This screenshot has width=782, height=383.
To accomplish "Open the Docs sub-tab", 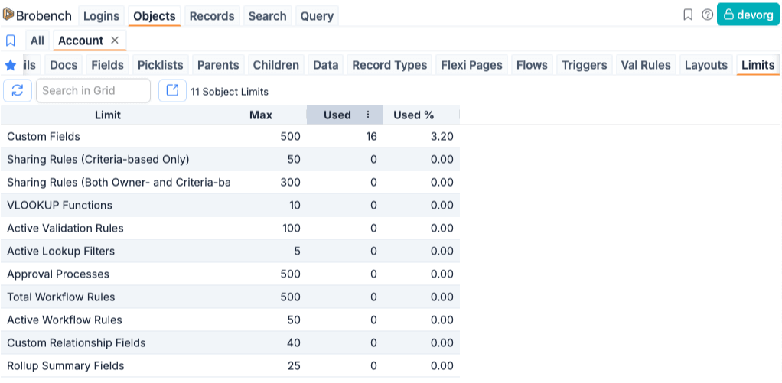I will (64, 65).
